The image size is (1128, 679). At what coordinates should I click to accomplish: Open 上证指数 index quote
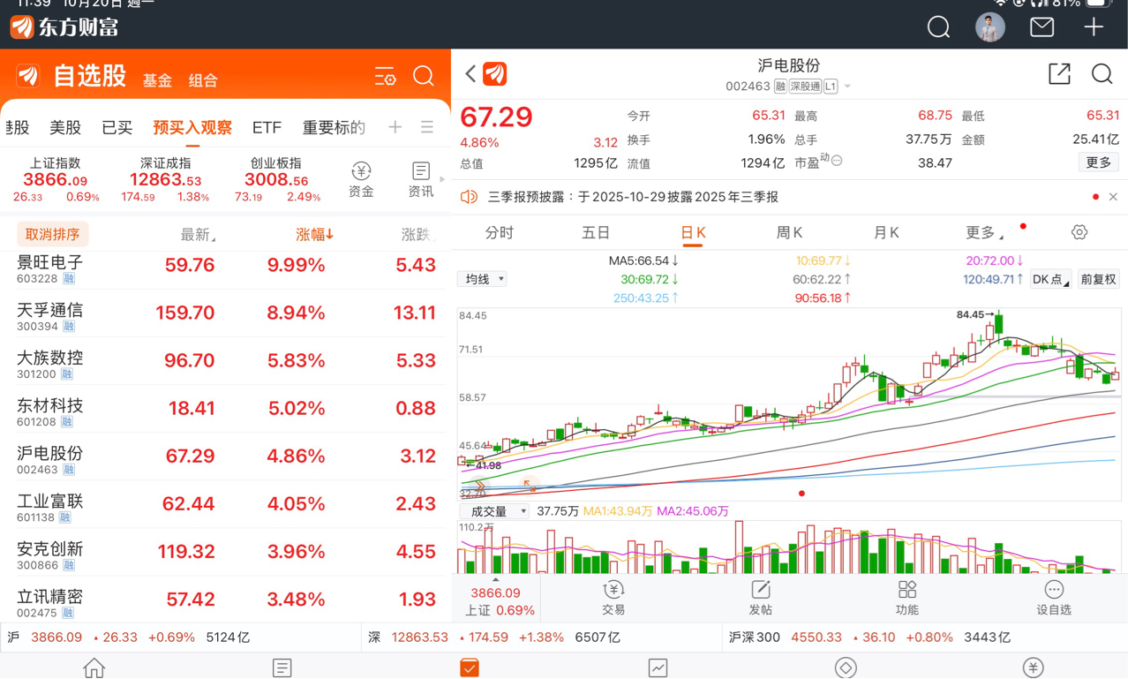(56, 179)
